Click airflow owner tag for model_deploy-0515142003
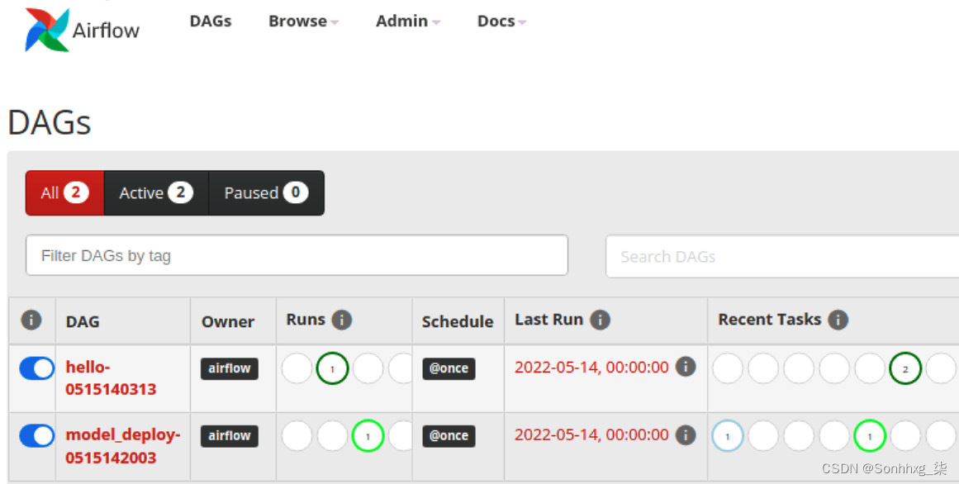 point(230,435)
